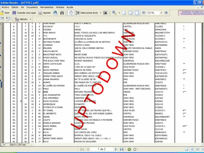Click catalog number 0602498664957
This screenshot has height=153, width=204.
[162, 117]
